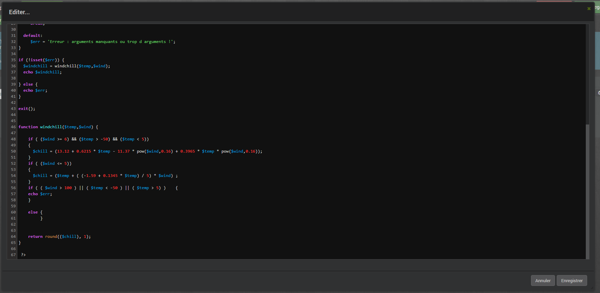Viewport: 600px width, 293px height.
Task: Click the 'Erreur : arguments manquants' string
Action: click(110, 42)
